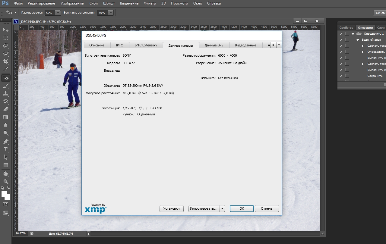This screenshot has height=244, width=386.
Task: Switch to the Слои panel tab
Action: pyautogui.click(x=381, y=27)
